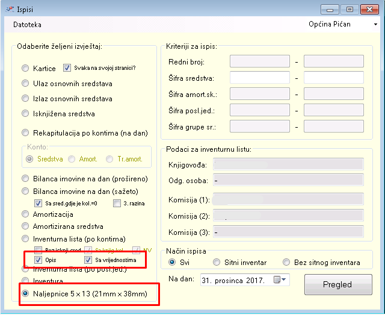The width and height of the screenshot is (385, 315).
Task: Expand the Općina Pićan dropdown
Action: pos(375,25)
